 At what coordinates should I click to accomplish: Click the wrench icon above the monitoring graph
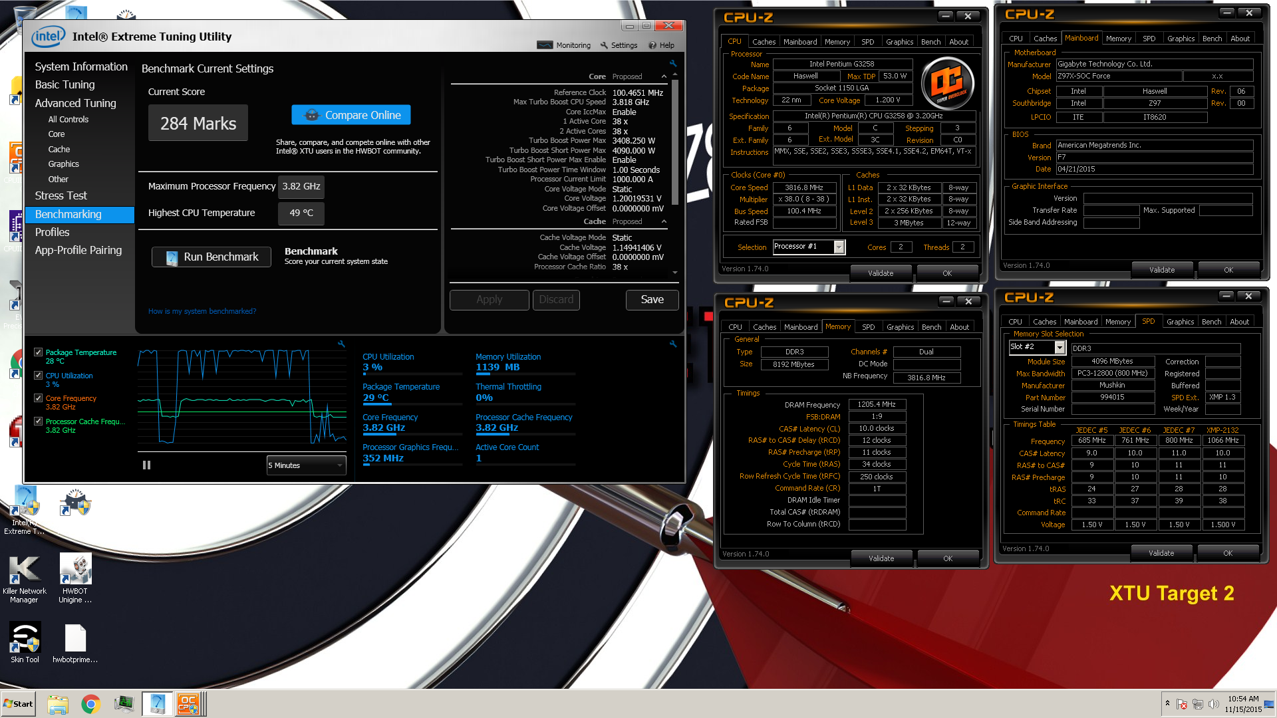pos(341,344)
